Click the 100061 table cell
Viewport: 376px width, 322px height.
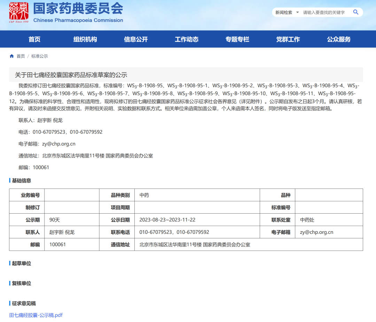pyautogui.click(x=72, y=245)
